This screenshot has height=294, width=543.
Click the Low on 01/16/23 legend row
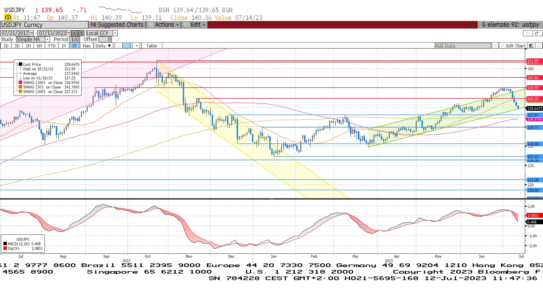49,78
